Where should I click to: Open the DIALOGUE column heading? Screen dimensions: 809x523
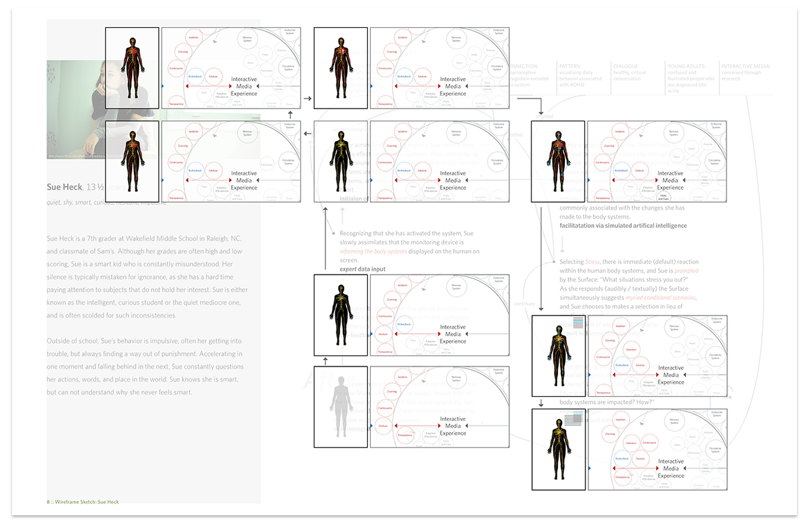pos(625,66)
